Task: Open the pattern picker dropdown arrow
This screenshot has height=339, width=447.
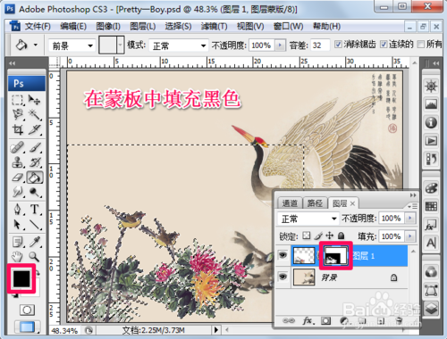Action: click(120, 45)
